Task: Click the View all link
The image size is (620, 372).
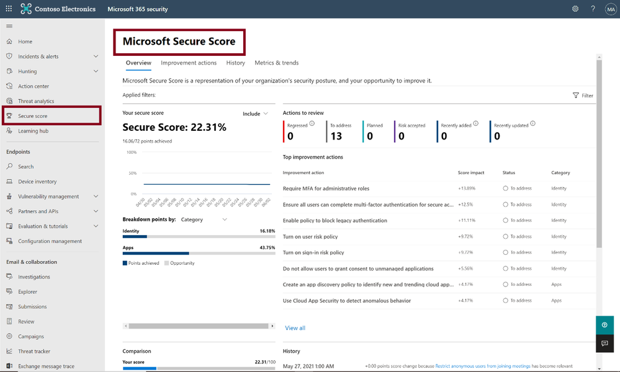Action: click(295, 328)
